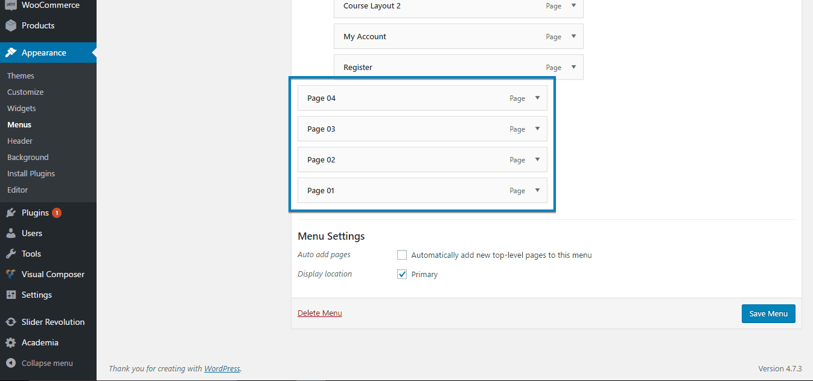Click the Visual Composer icon
Viewport: 813px width, 381px height.
point(11,275)
